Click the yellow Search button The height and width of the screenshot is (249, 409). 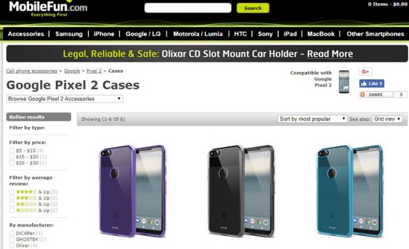pos(253,8)
